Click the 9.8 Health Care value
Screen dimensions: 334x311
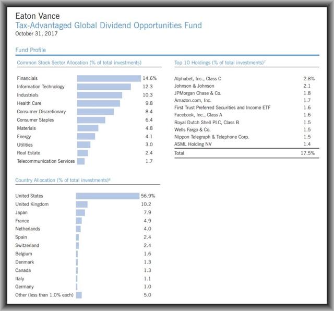click(149, 103)
